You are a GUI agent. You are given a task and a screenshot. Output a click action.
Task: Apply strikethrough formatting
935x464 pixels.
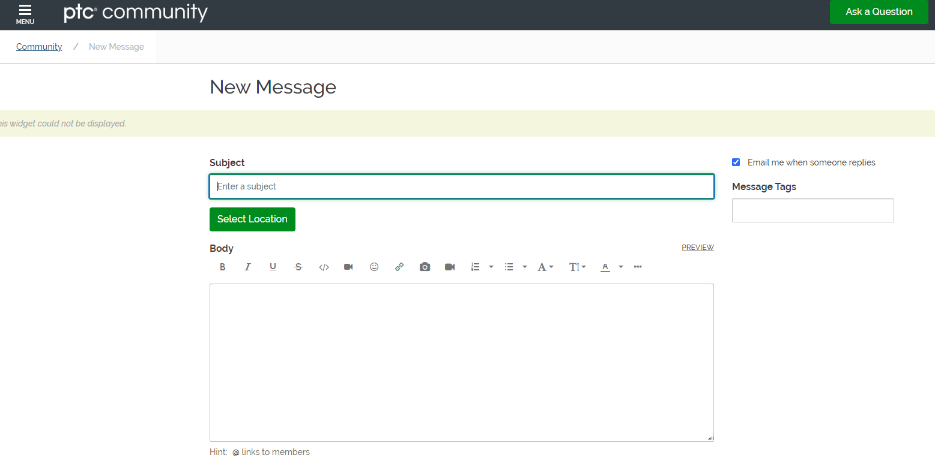298,267
